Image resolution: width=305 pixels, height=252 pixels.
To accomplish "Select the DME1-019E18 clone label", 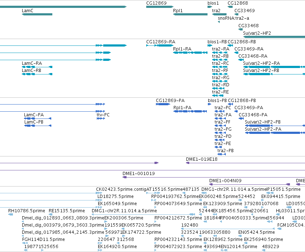I will pyautogui.click(x=201, y=159).
